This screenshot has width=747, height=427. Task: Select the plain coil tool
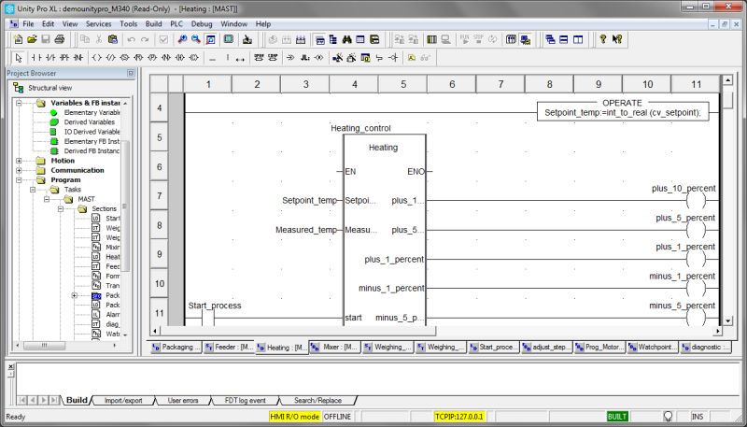(97, 58)
